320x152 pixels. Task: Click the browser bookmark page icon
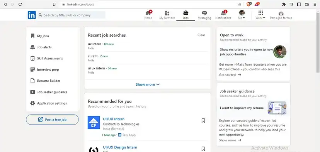54,4
